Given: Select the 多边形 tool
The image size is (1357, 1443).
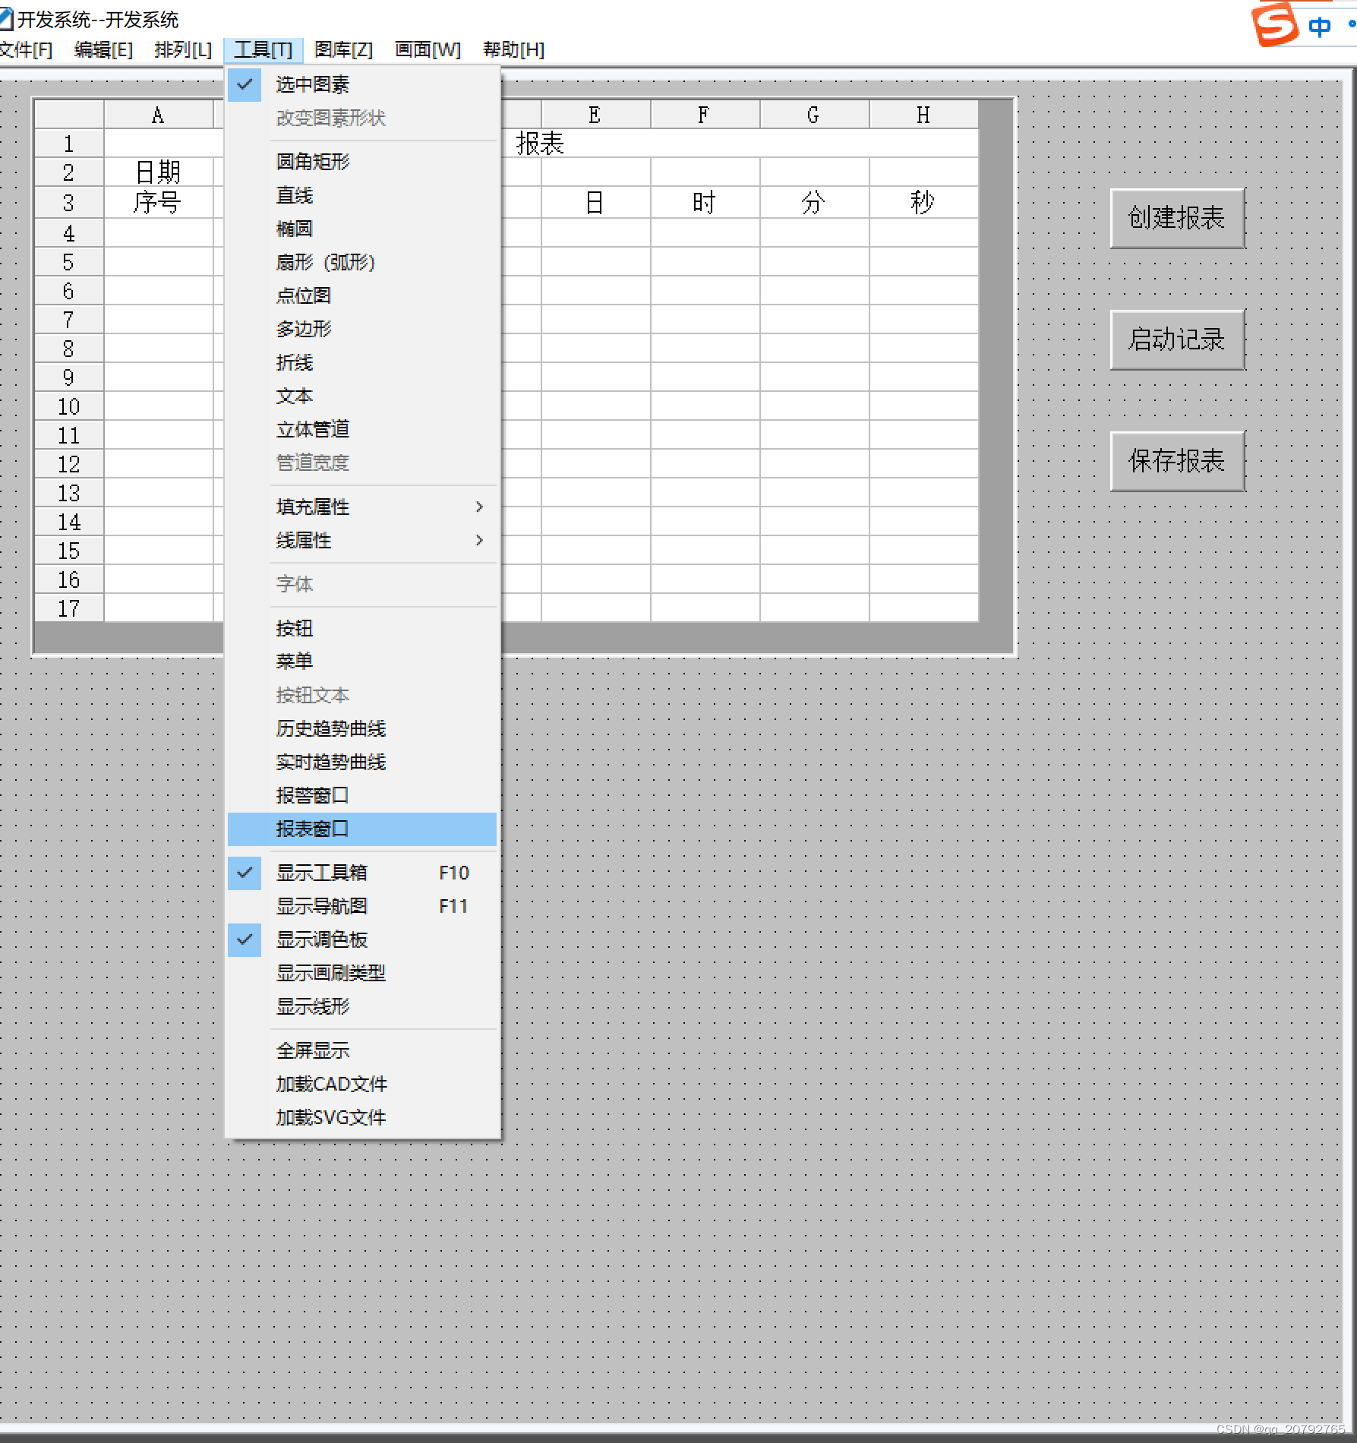Looking at the screenshot, I should coord(362,329).
